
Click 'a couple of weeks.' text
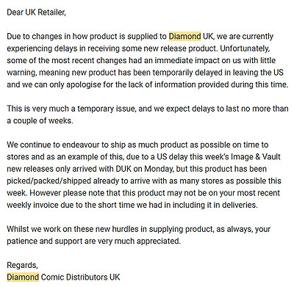[40, 120]
